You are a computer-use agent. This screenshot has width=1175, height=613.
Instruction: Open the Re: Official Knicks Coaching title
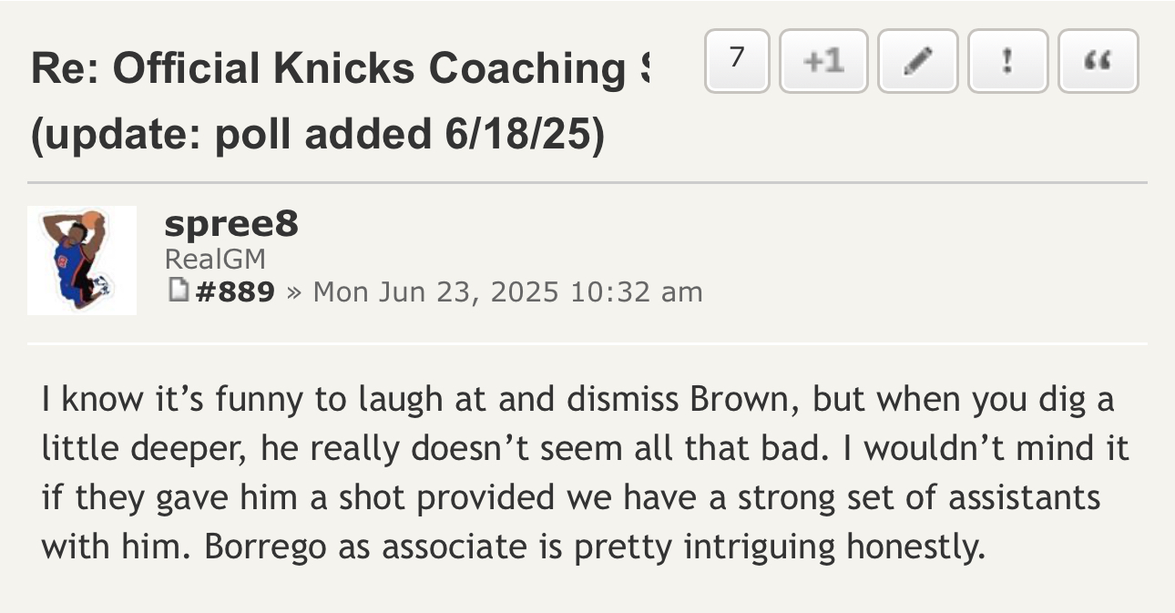click(341, 69)
